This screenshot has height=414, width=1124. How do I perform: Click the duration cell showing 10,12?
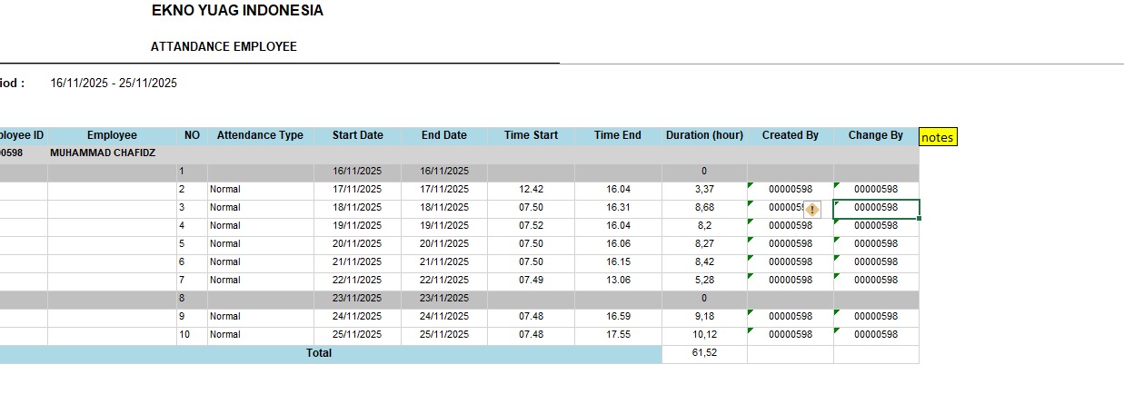tap(704, 335)
